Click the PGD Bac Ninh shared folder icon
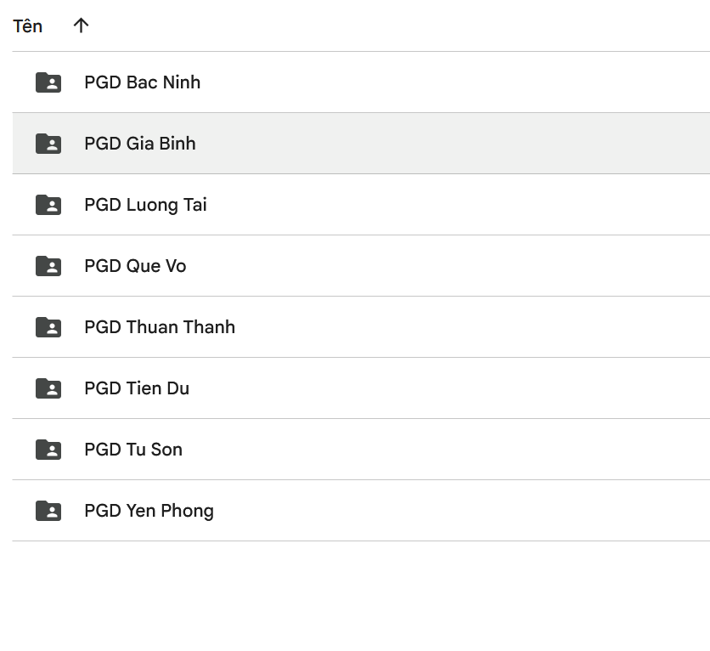This screenshot has height=651, width=710. [48, 82]
